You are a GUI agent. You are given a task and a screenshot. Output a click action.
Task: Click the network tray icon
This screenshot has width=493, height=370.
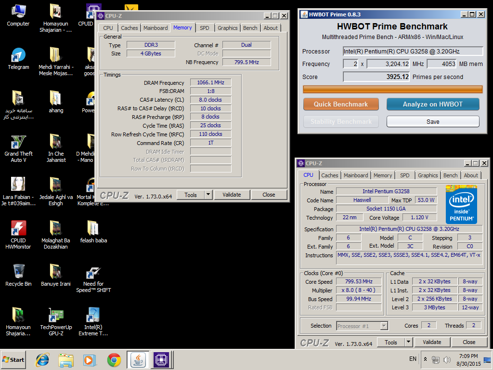click(436, 359)
